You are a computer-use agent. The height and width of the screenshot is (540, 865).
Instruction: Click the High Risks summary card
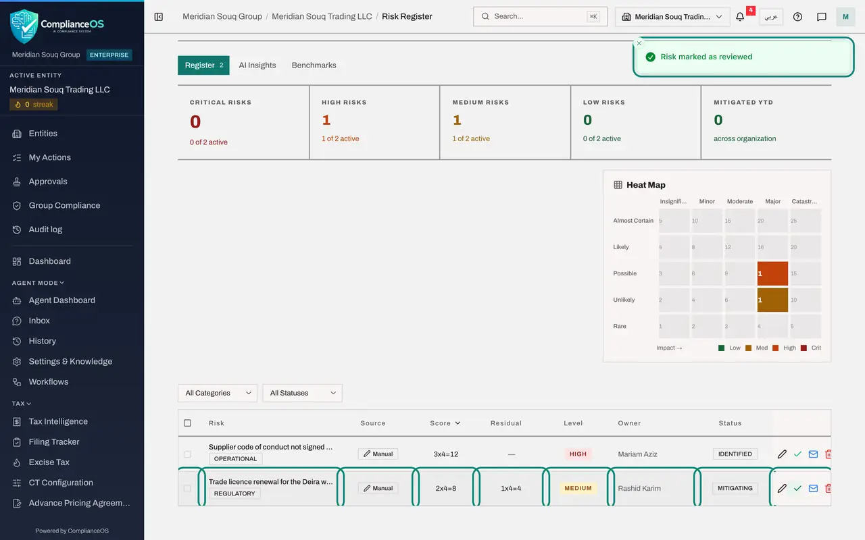coord(374,122)
